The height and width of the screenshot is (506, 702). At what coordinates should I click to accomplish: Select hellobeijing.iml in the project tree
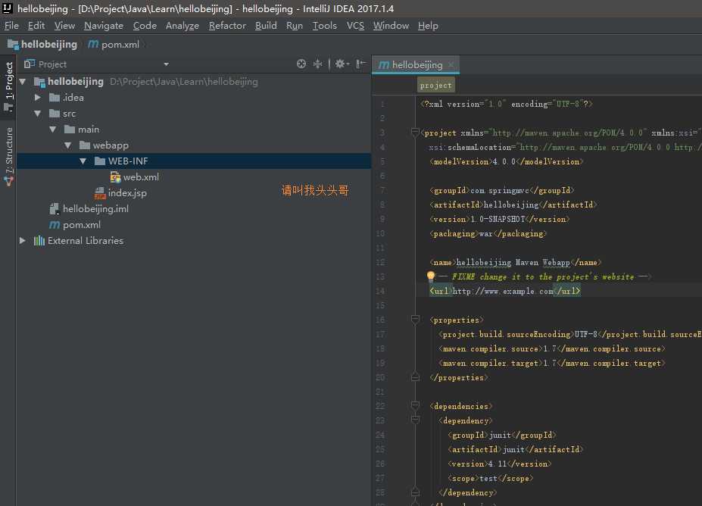click(95, 208)
